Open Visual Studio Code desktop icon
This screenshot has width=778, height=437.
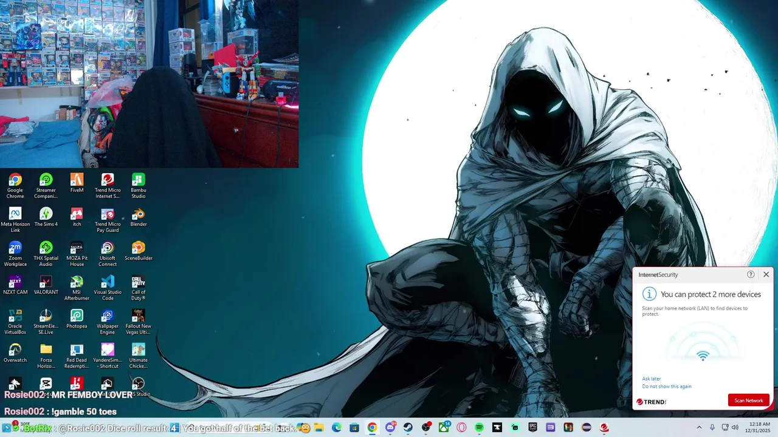[x=108, y=288]
